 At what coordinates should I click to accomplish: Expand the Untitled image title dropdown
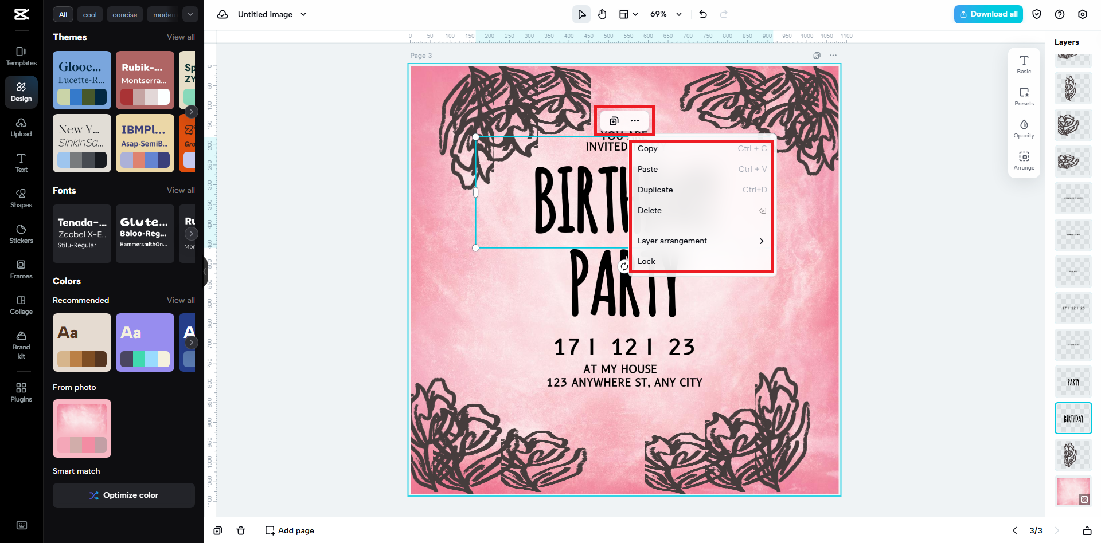[303, 14]
